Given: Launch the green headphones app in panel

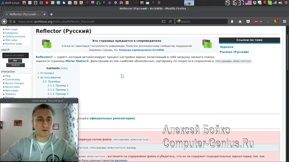Looking at the screenshot, I should pyautogui.click(x=98, y=3).
